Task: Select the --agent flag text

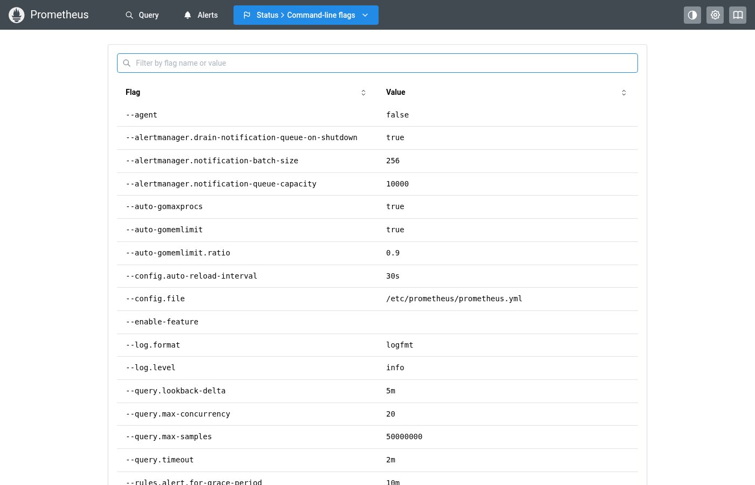Action: [x=141, y=115]
